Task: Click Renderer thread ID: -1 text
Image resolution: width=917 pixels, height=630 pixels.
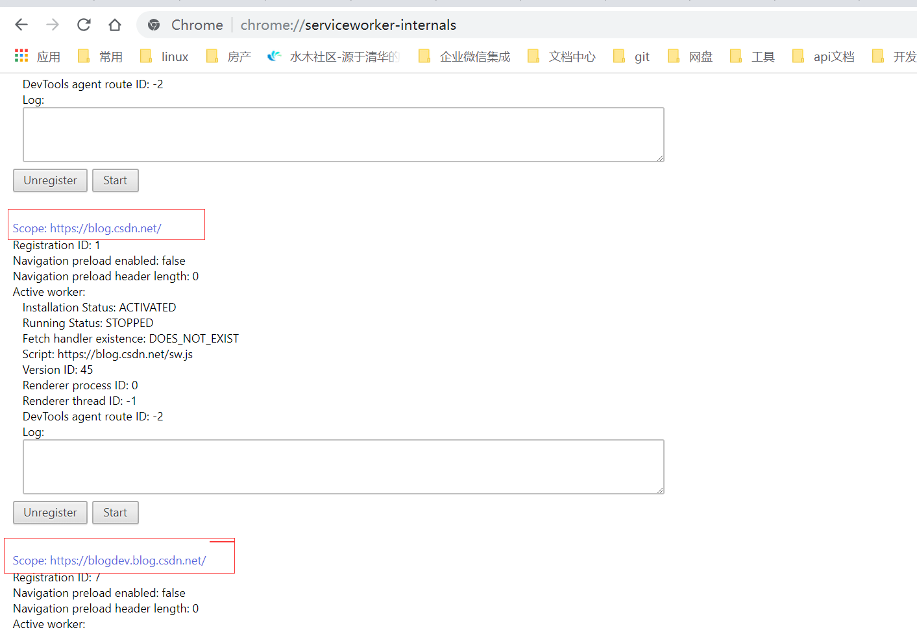Action: click(x=80, y=401)
